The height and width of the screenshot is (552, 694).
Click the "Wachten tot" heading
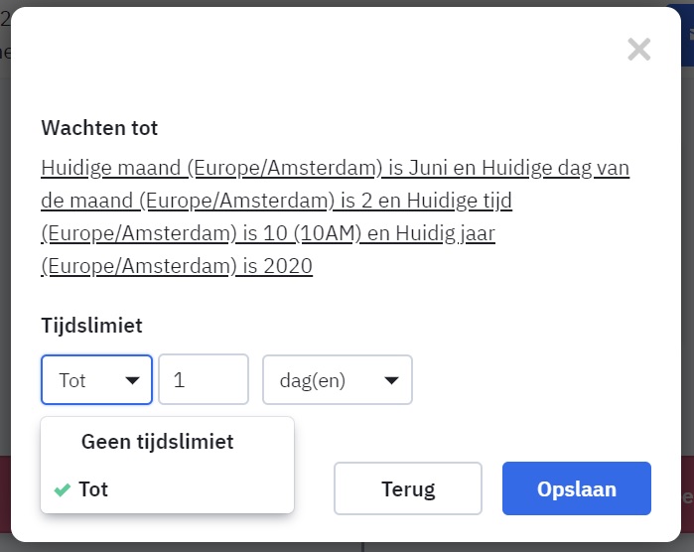[x=99, y=128]
